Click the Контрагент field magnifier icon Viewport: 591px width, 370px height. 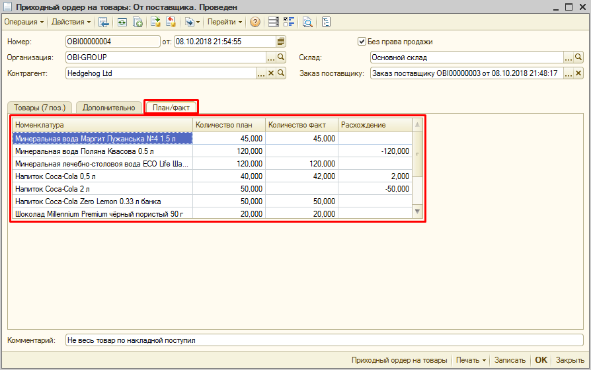pyautogui.click(x=281, y=73)
